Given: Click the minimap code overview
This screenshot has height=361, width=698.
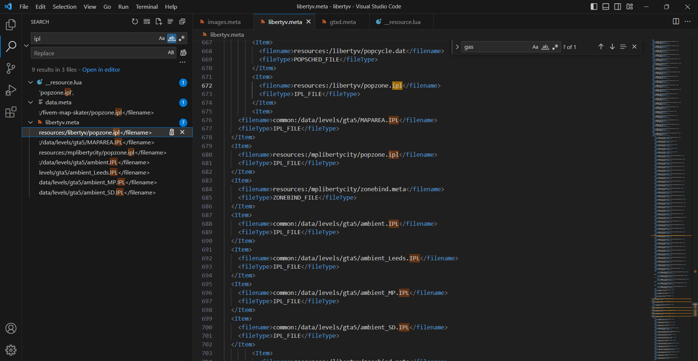Looking at the screenshot, I should [671, 182].
